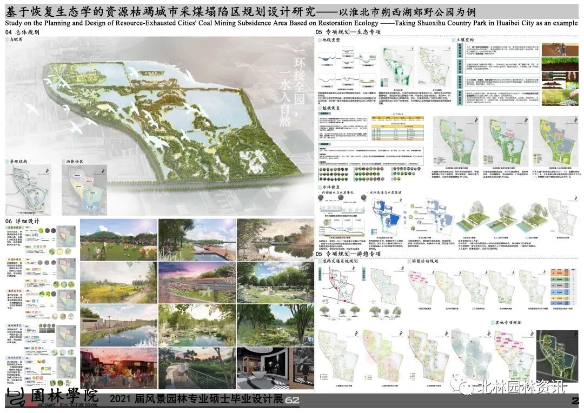The width and height of the screenshot is (584, 413).
Task: Open the lawn rendering with cyclists and crowd
Action: click(x=118, y=240)
